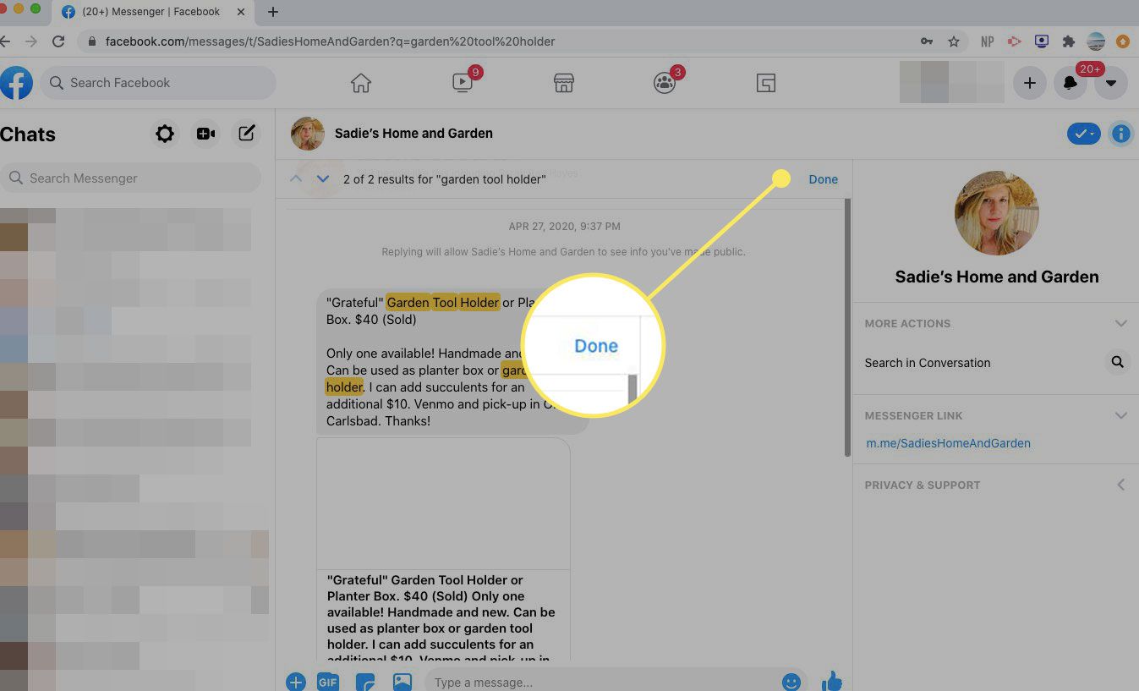Bookmark this page with star
The height and width of the screenshot is (691, 1139).
(954, 41)
